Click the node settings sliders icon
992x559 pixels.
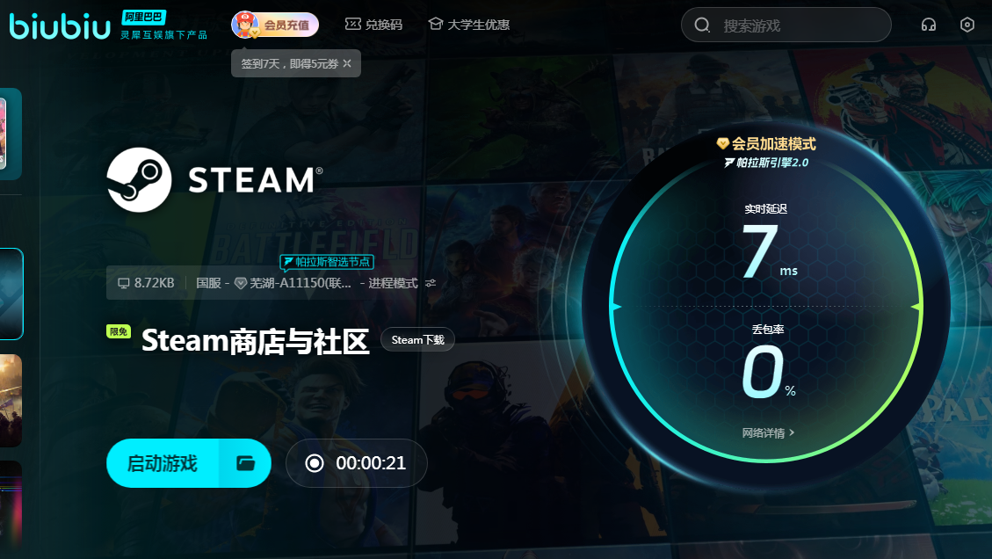431,283
